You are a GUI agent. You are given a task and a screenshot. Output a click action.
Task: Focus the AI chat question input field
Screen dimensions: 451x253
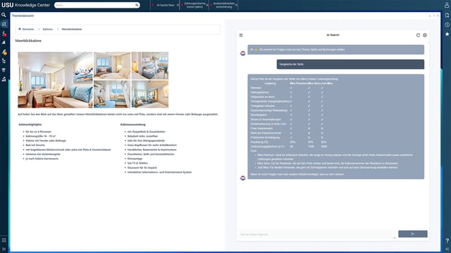coord(316,234)
